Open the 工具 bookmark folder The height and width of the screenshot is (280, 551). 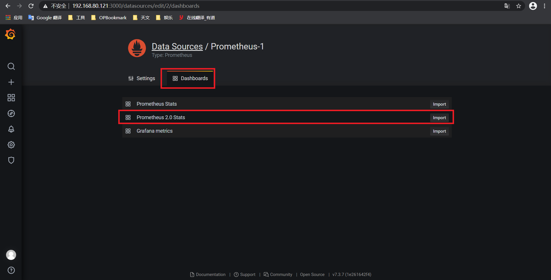point(77,18)
